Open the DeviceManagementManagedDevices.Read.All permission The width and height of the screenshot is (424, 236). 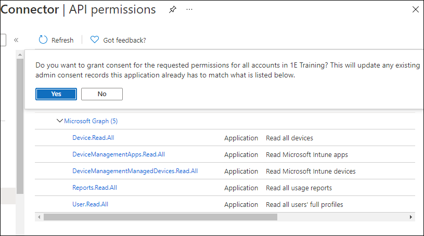[135, 171]
